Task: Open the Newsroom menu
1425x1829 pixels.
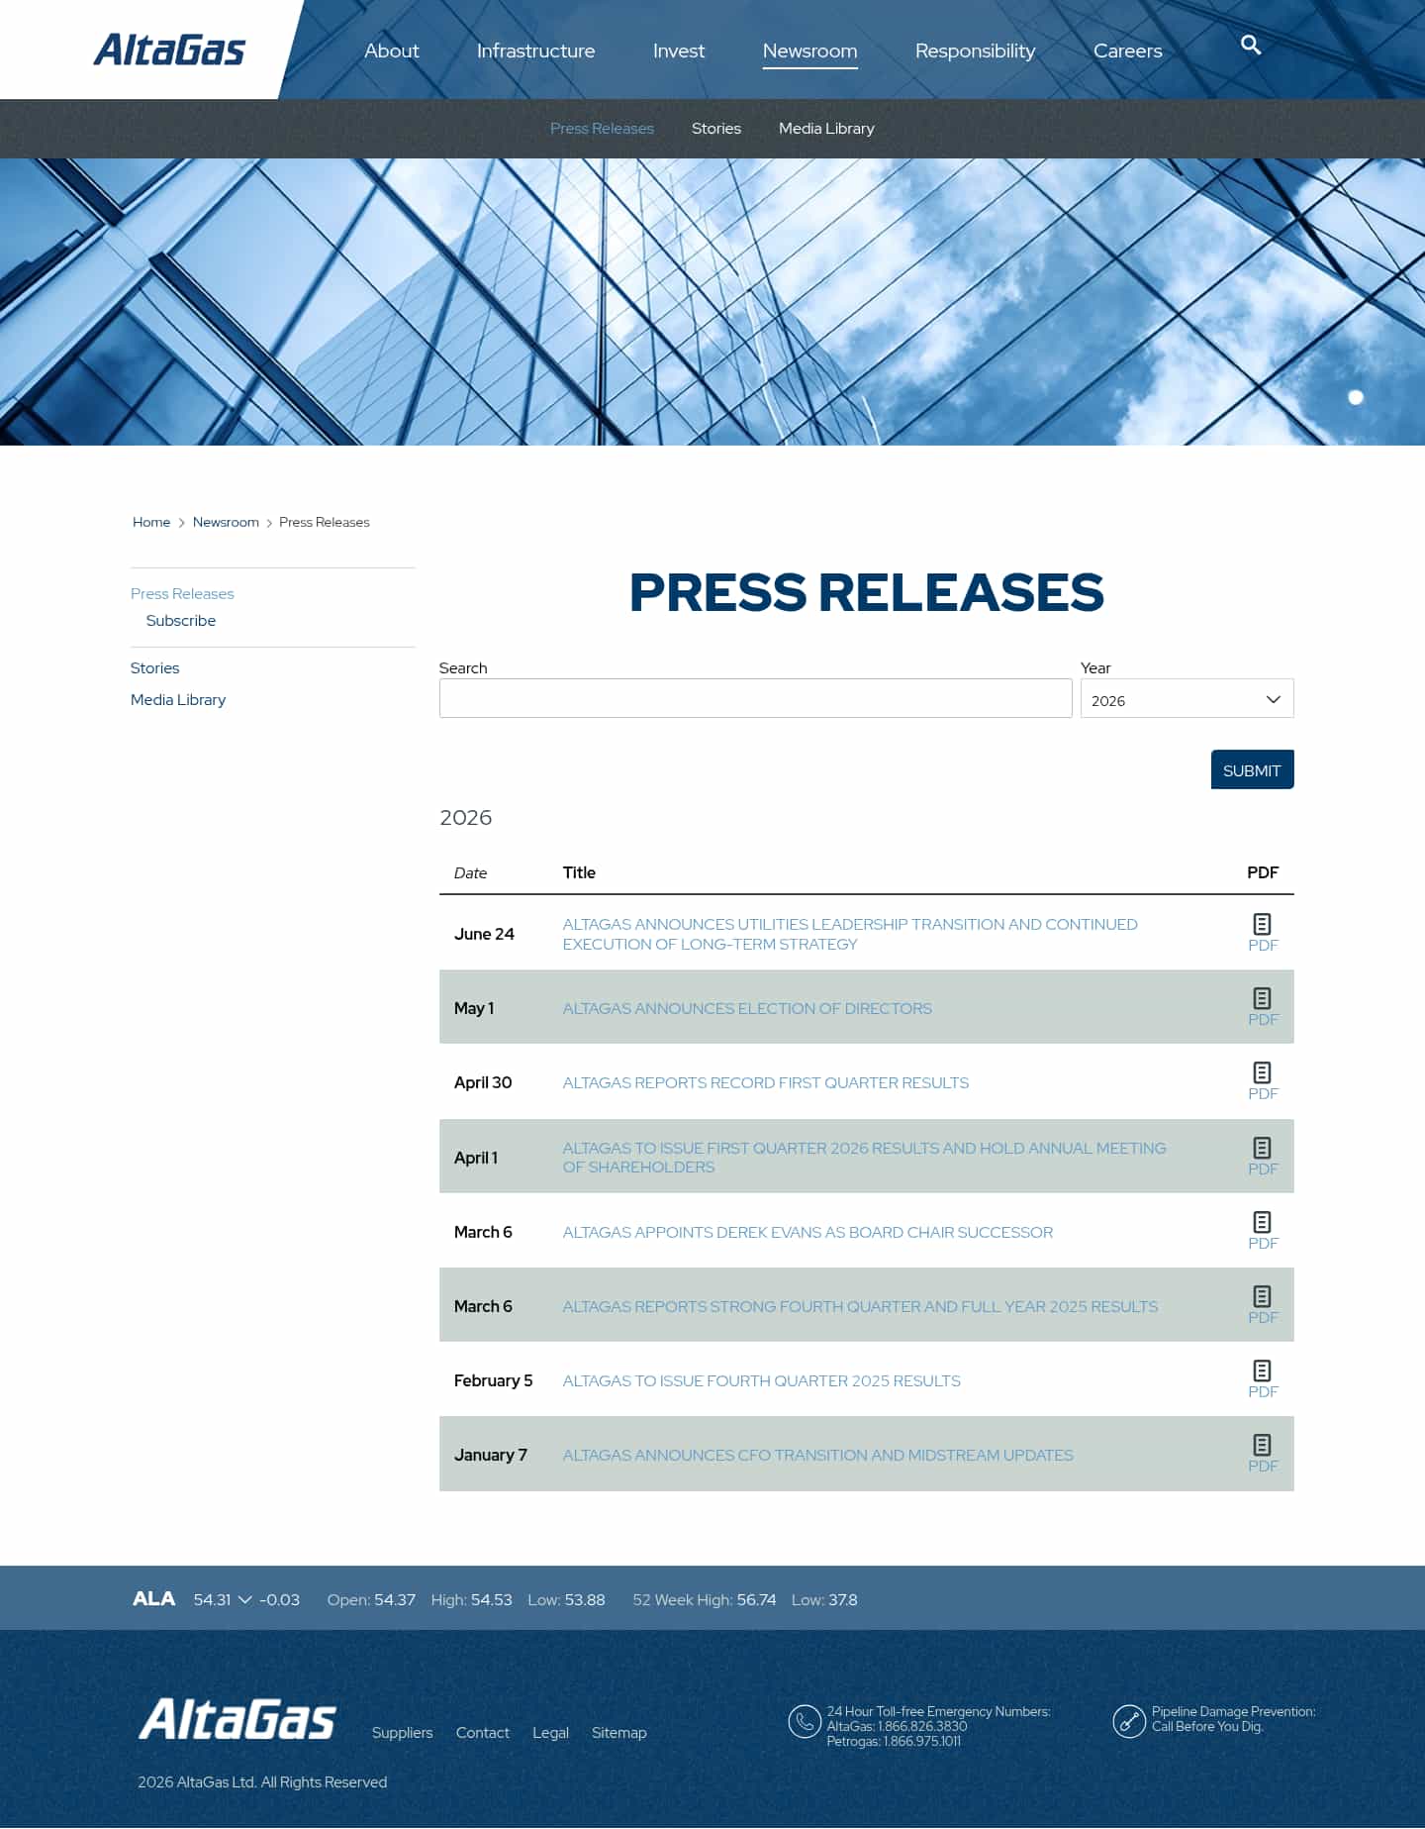Action: coord(809,51)
